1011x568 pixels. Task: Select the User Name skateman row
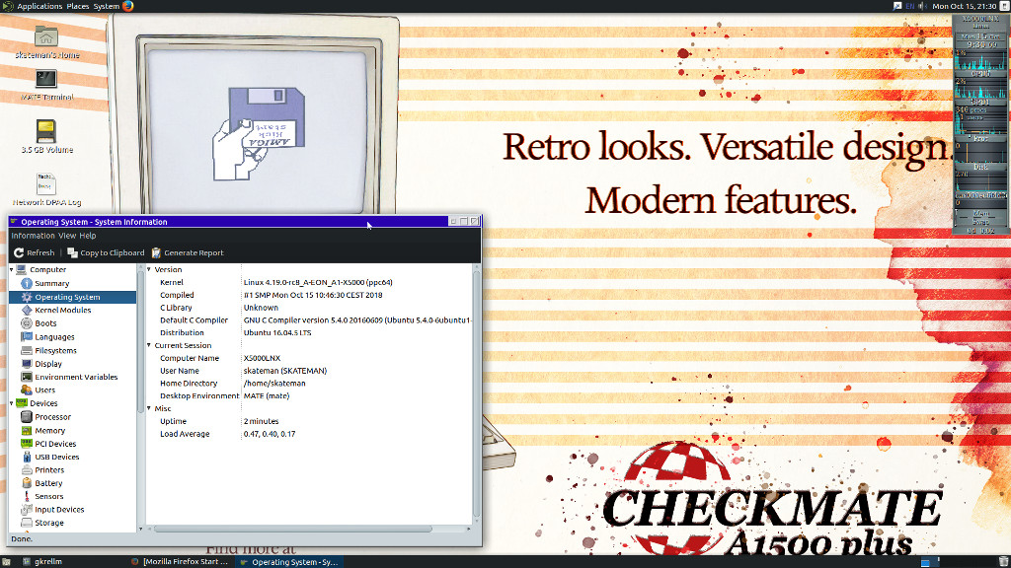click(x=309, y=371)
